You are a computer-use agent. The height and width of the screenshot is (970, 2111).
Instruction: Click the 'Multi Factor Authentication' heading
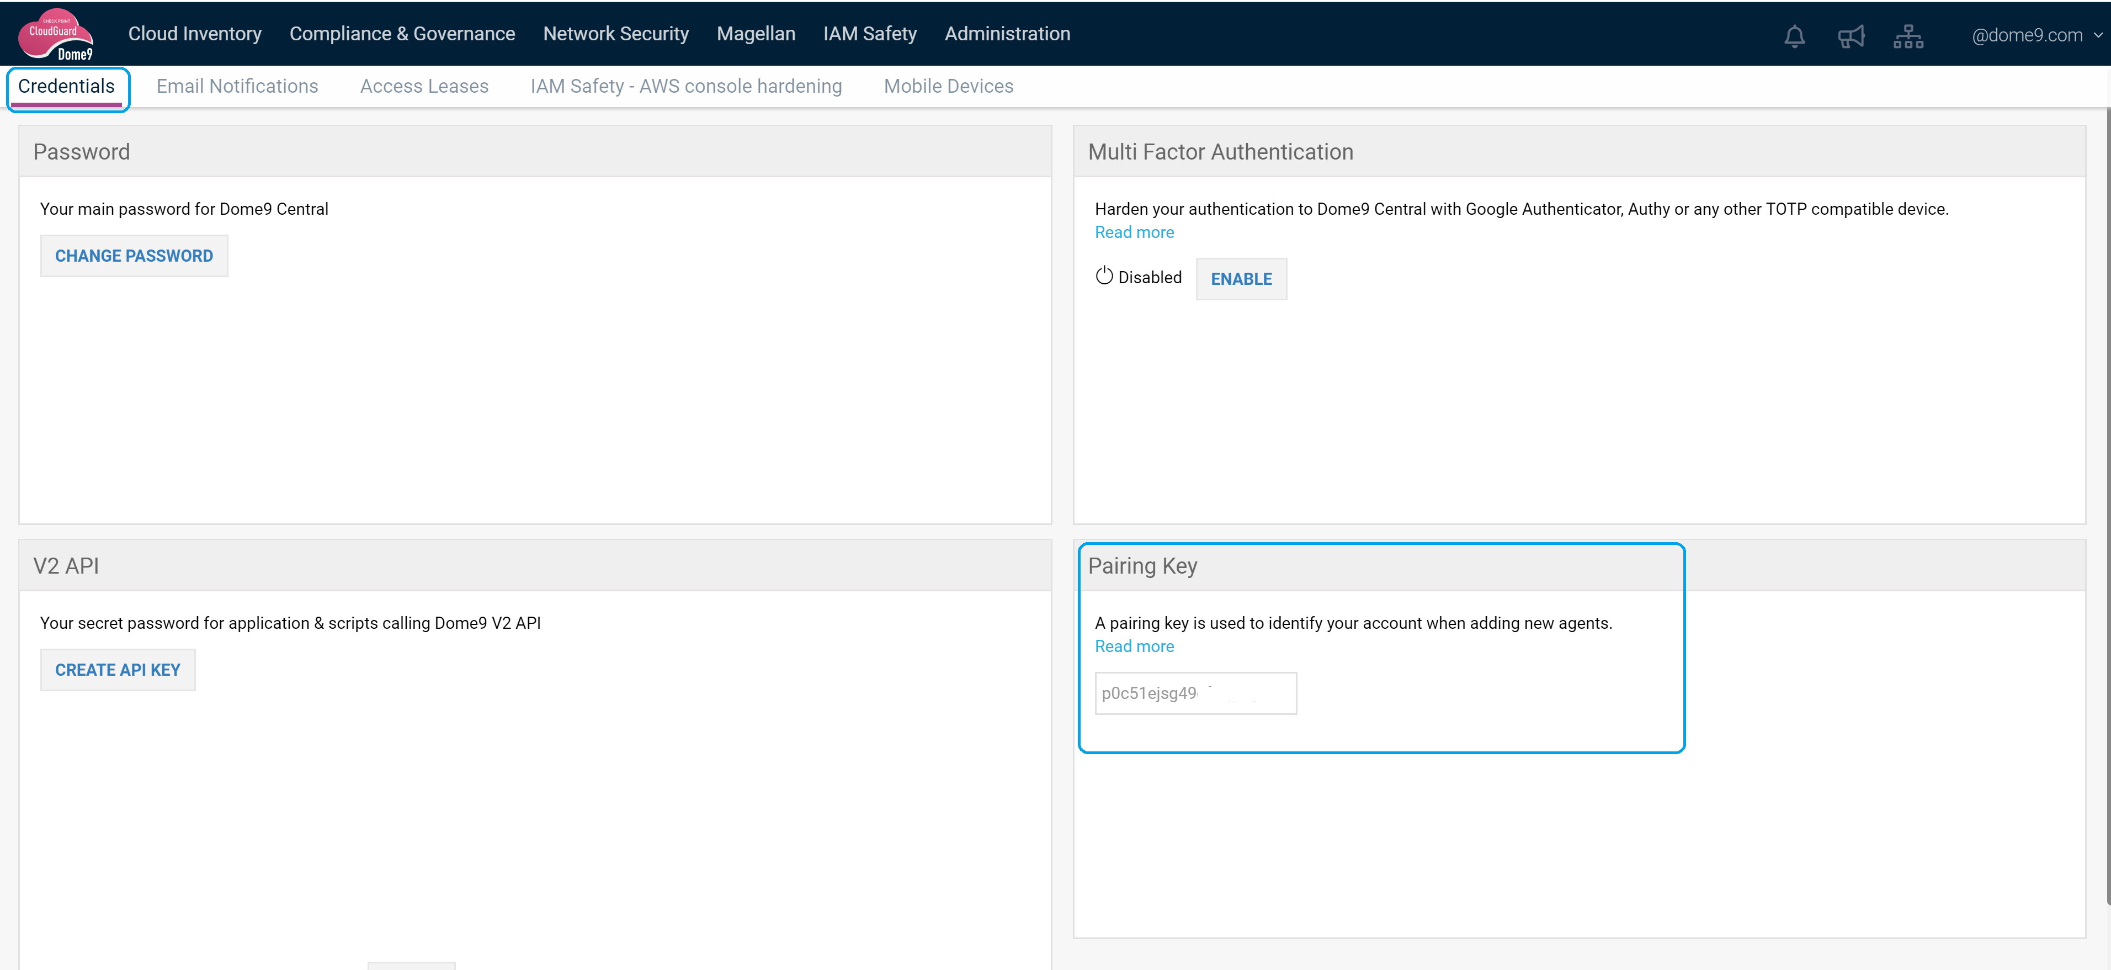click(x=1220, y=152)
